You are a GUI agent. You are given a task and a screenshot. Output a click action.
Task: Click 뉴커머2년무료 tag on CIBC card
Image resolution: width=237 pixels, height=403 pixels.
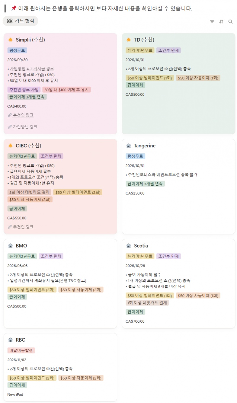click(22, 156)
